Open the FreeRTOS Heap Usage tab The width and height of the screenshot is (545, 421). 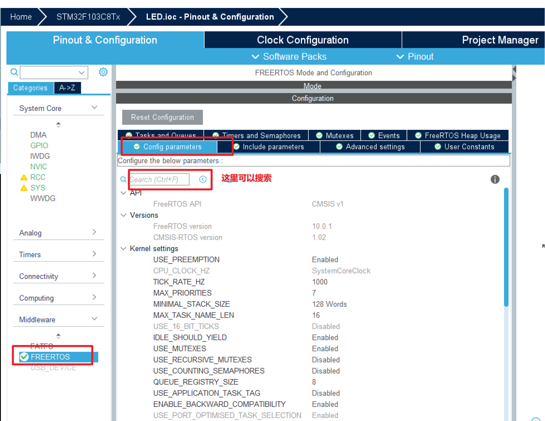pyautogui.click(x=458, y=135)
